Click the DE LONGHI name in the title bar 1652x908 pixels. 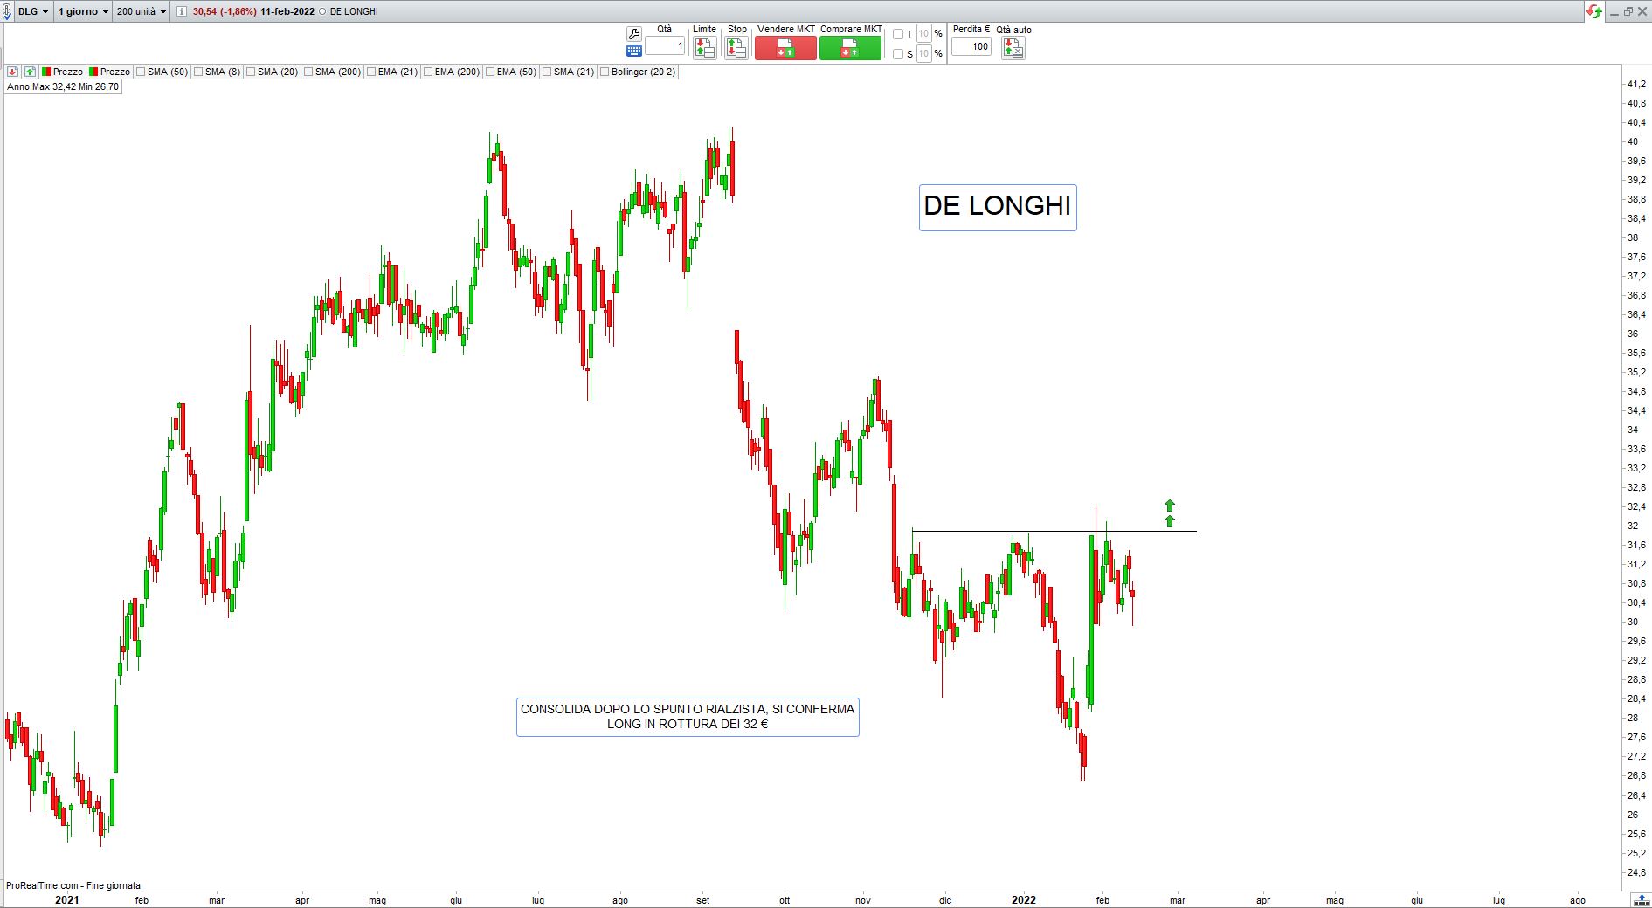click(x=354, y=11)
